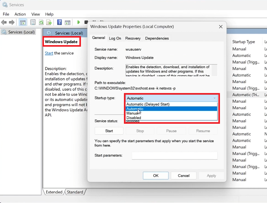Open the Action menu

[x=20, y=14]
